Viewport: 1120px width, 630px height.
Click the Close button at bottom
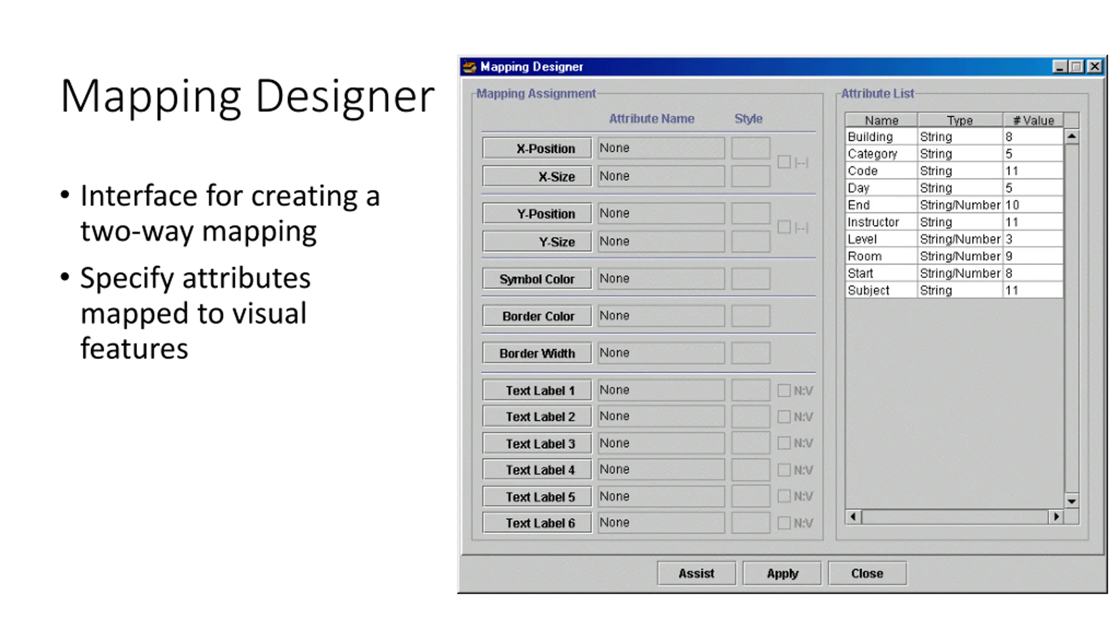click(867, 573)
